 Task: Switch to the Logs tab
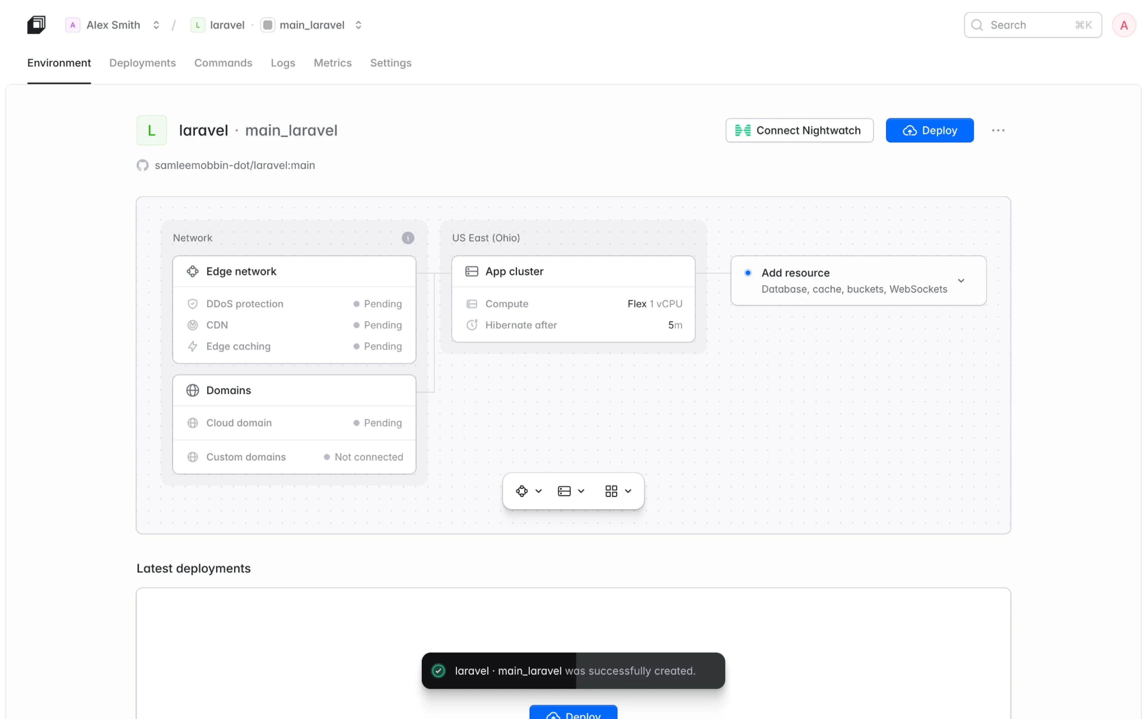283,63
